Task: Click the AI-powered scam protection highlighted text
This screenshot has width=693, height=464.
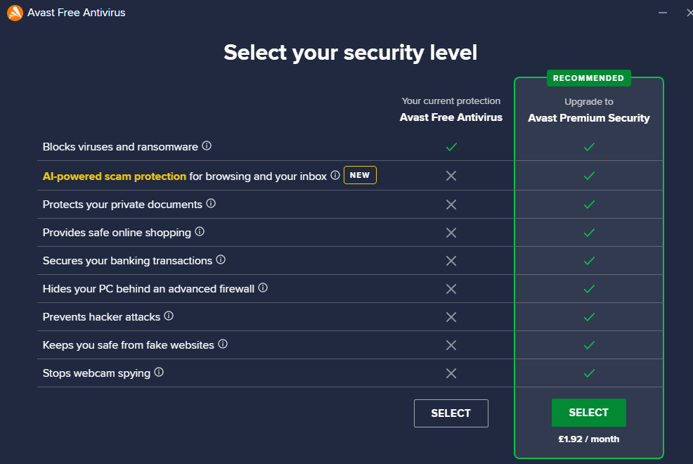Action: pyautogui.click(x=115, y=176)
